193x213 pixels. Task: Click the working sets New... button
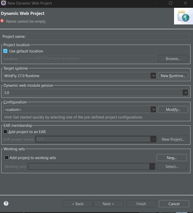[x=172, y=158]
